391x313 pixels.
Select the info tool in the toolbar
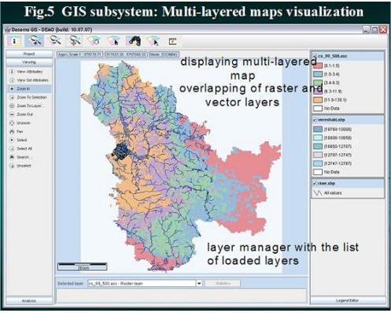click(x=14, y=41)
